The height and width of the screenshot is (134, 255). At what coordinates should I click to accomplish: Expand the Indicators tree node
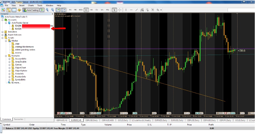tap(2, 32)
